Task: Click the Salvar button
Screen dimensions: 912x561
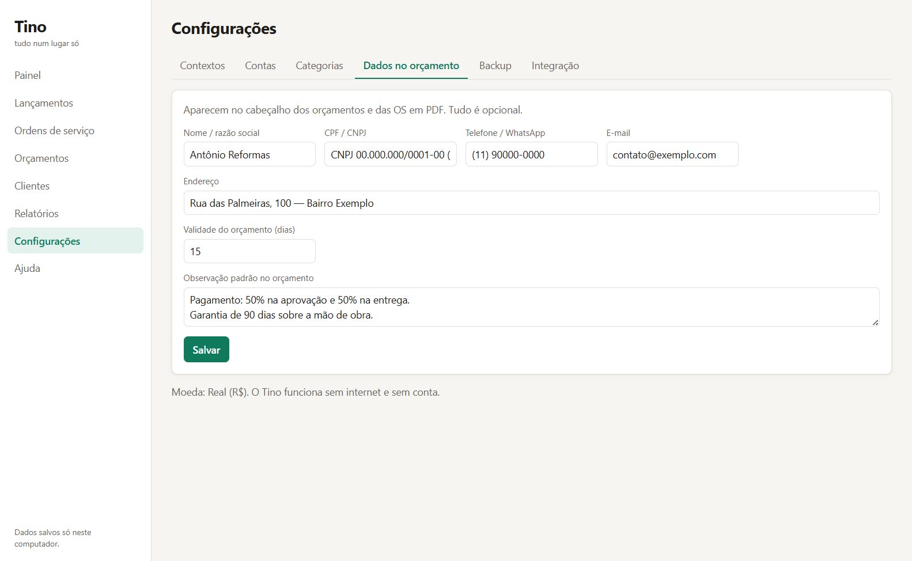Action: click(x=206, y=350)
